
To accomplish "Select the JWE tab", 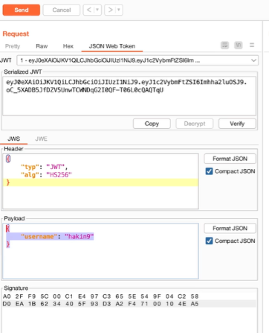I will coord(41,139).
